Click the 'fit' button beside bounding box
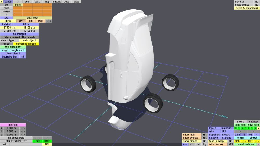 [23, 57]
